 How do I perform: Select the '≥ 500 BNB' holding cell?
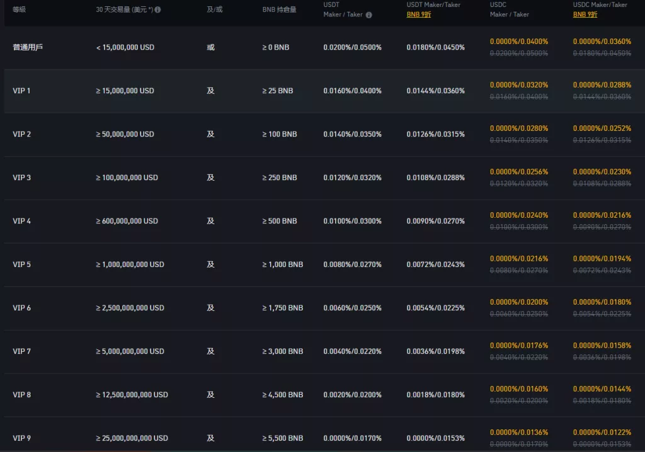[280, 221]
